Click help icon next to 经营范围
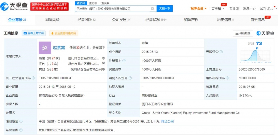Image resolution: width=278 pixels, height=135 pixels. coord(21,130)
